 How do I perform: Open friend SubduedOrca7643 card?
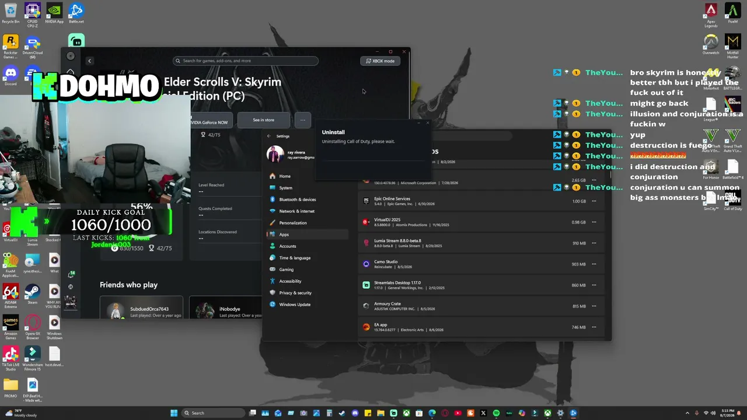(x=141, y=308)
